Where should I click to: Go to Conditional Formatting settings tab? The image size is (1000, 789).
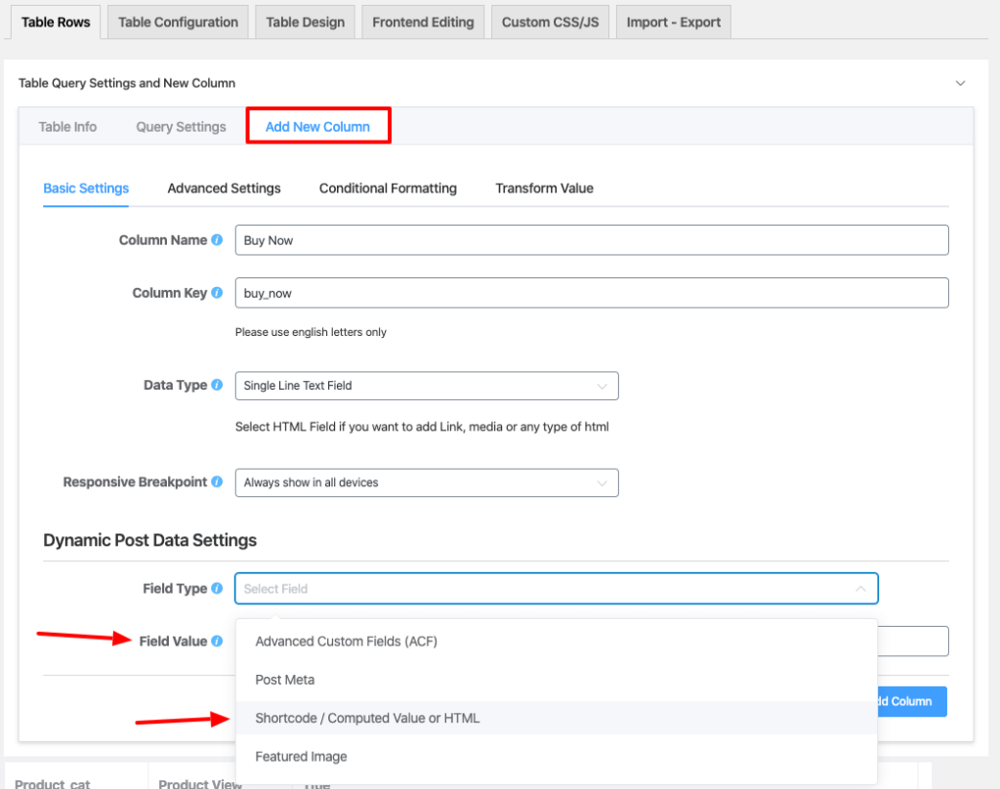[388, 188]
